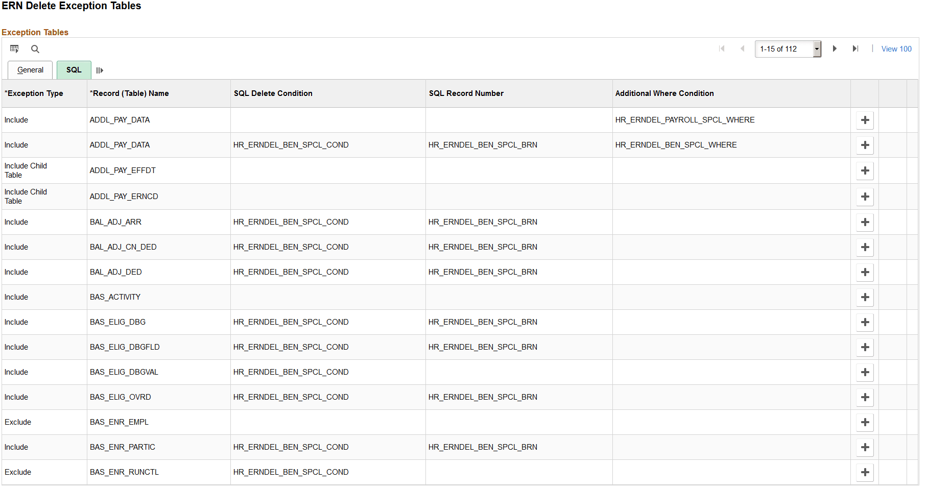Open the grid Actions menu icon

(x=14, y=48)
